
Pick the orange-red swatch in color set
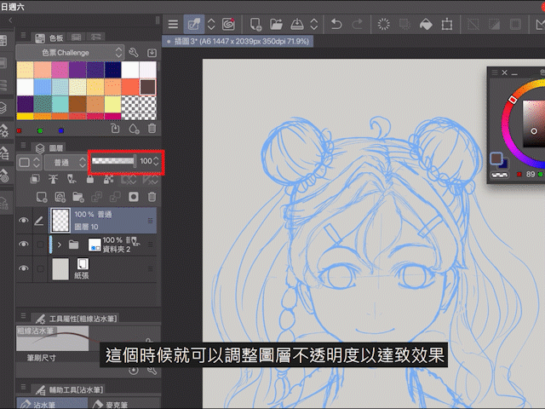(130, 87)
